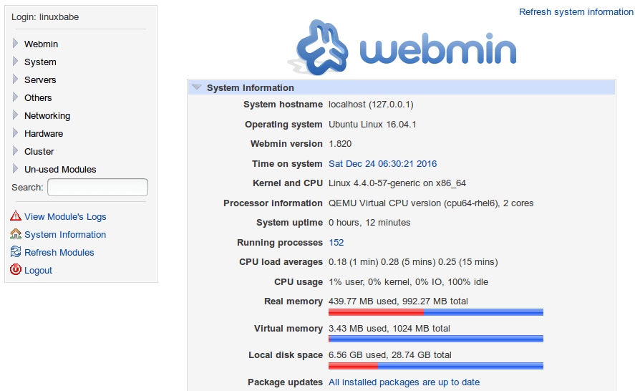Open the Un-used Modules category
The height and width of the screenshot is (391, 635).
(x=60, y=170)
